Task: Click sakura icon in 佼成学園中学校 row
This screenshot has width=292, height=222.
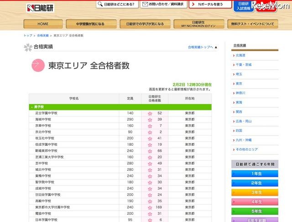Action: (150, 145)
